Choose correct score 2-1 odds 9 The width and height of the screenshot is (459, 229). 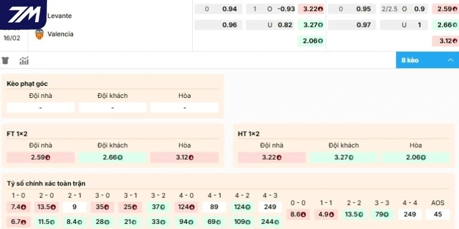(74, 207)
